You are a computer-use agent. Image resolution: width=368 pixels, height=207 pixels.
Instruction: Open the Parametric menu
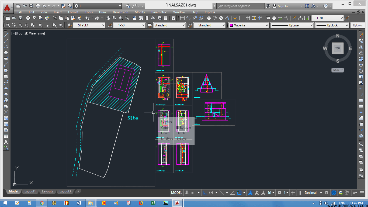[159, 12]
